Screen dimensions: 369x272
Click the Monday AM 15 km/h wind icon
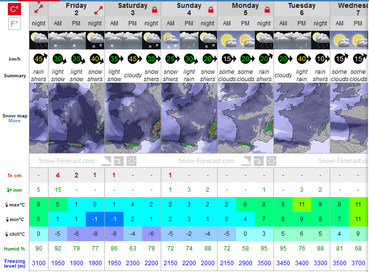(228, 59)
